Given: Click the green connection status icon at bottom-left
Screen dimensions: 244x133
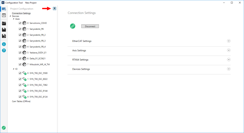Looking at the screenshot, I should 4,128.
